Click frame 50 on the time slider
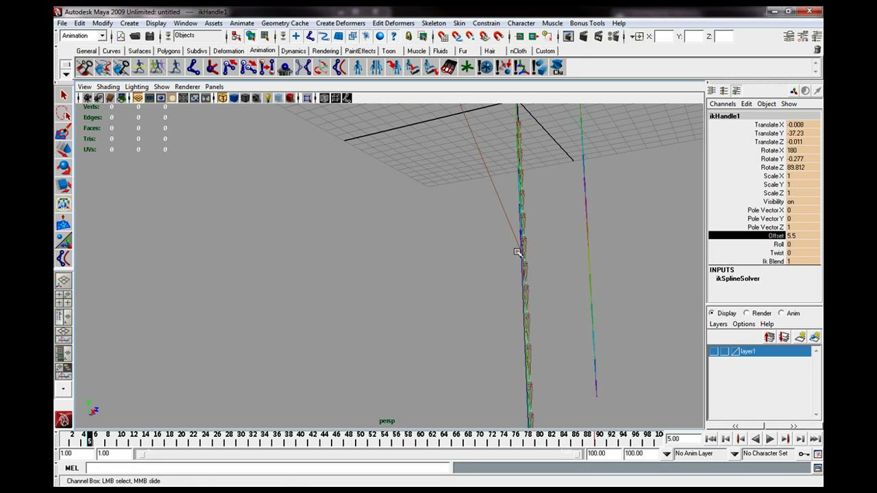 click(x=360, y=438)
